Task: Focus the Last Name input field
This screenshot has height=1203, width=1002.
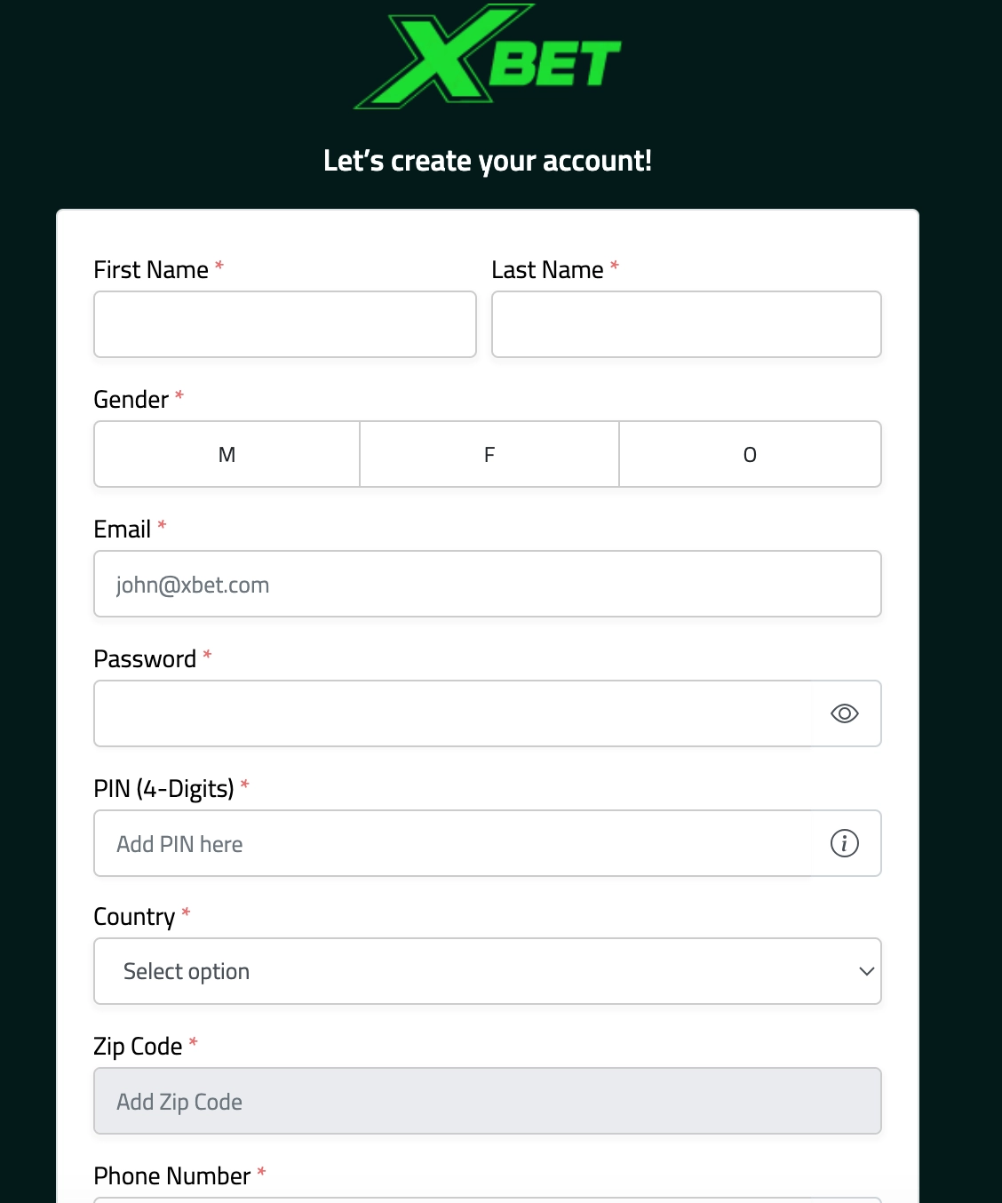Action: [687, 324]
